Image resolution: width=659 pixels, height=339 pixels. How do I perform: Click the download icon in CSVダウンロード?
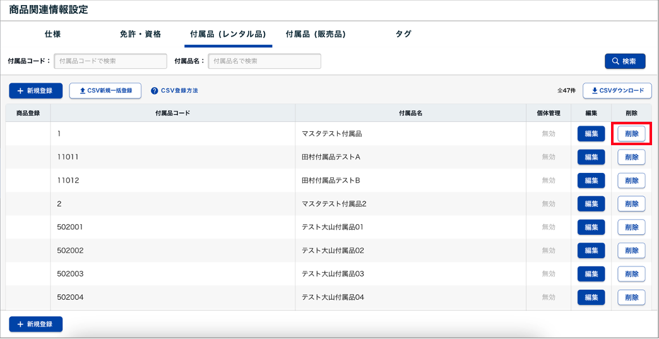(594, 91)
